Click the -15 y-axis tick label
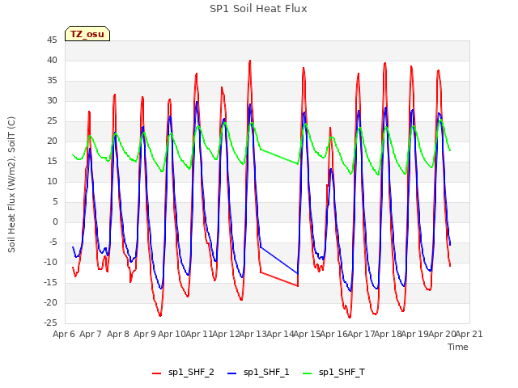518x388 pixels. click(x=51, y=282)
